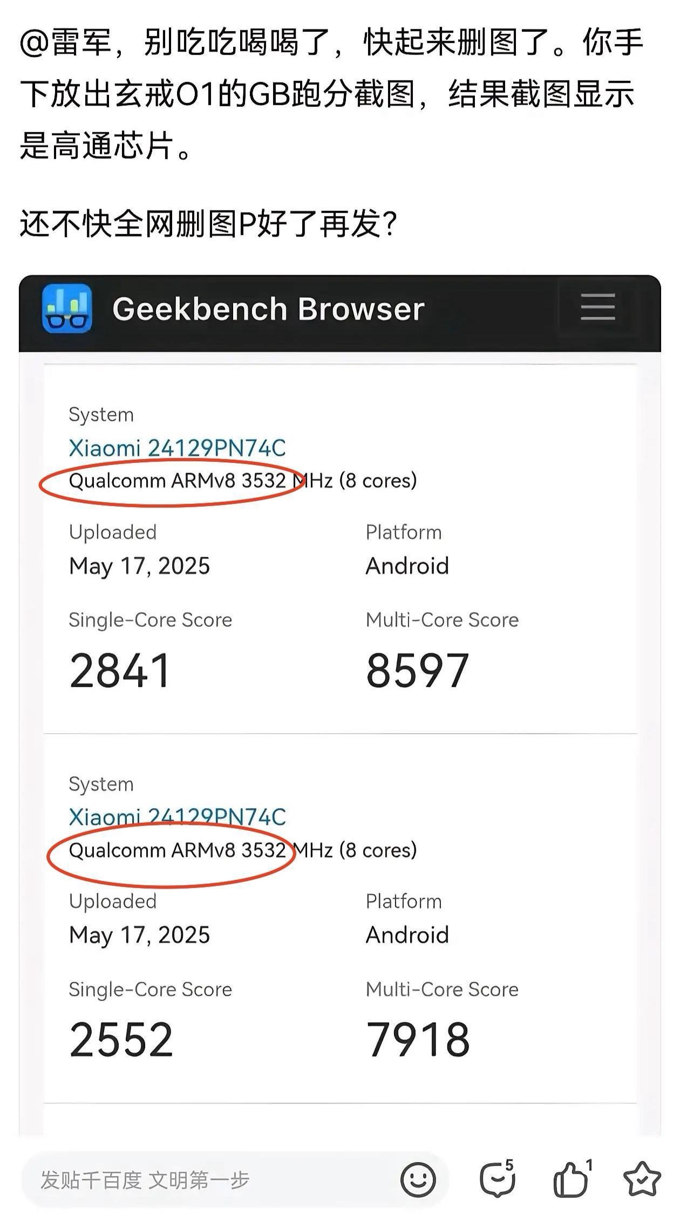The image size is (680, 1216).
Task: Tap single-core score 2552
Action: coord(121,1040)
